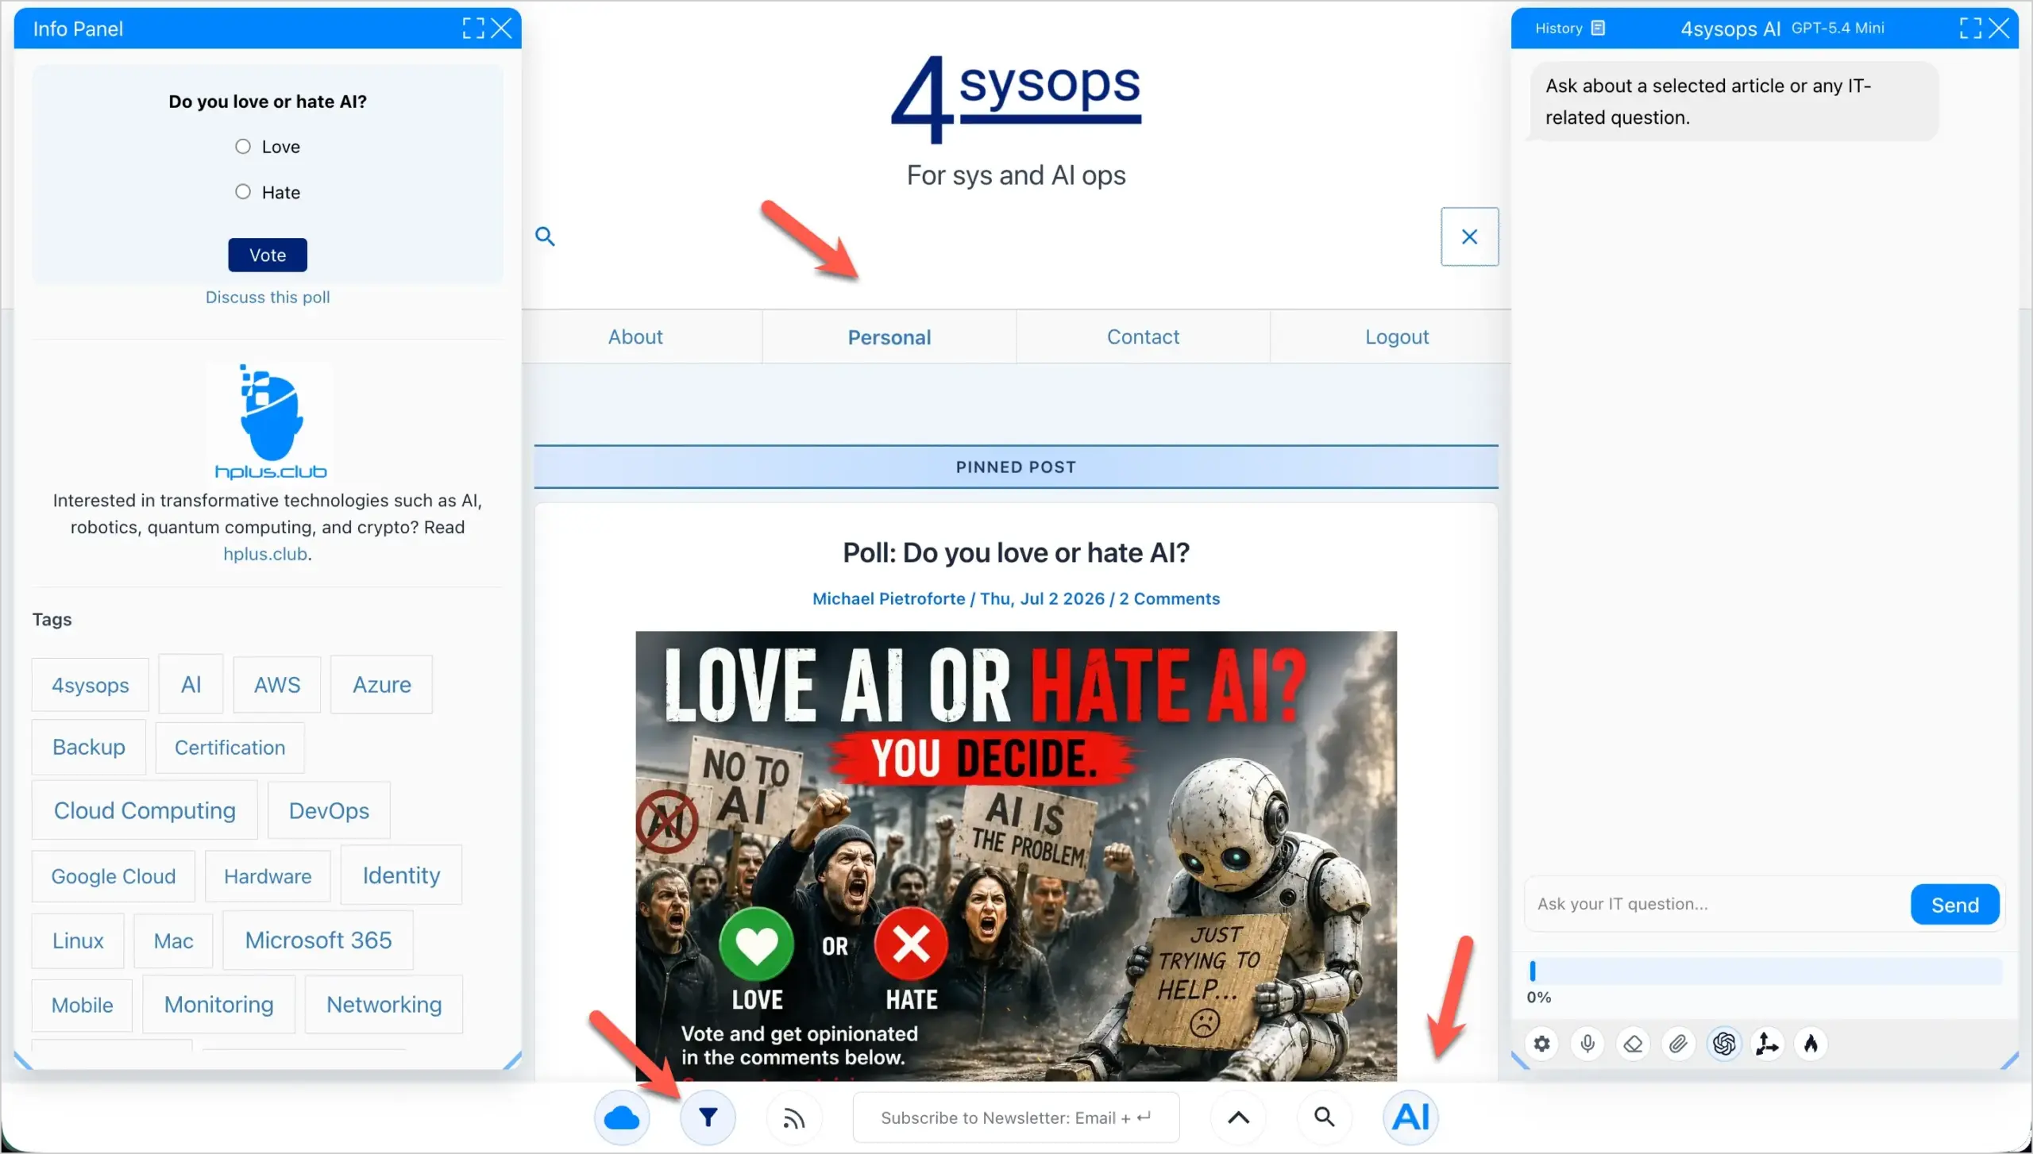
Task: Filter by the Cloud Computing tag
Action: point(145,810)
